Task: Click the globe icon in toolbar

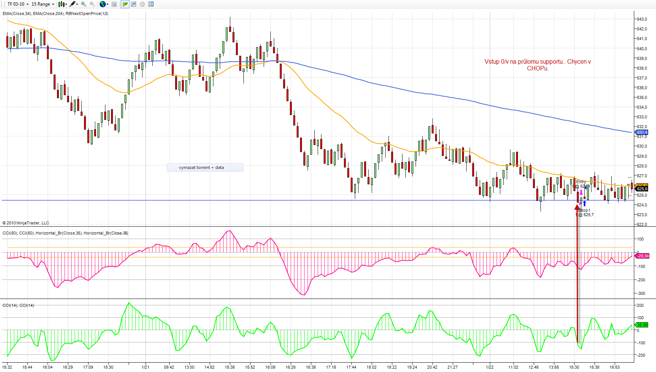Action: [x=103, y=4]
